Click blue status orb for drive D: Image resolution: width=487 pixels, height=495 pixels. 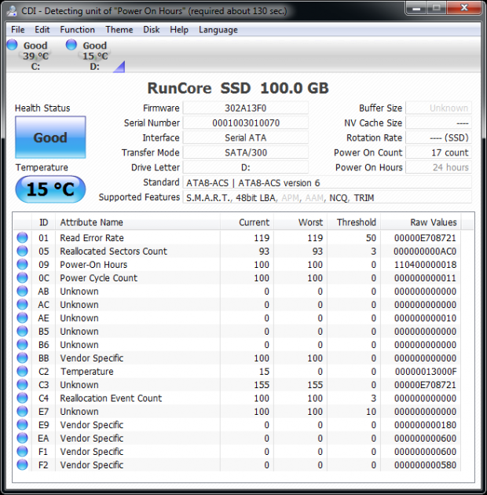click(x=71, y=45)
